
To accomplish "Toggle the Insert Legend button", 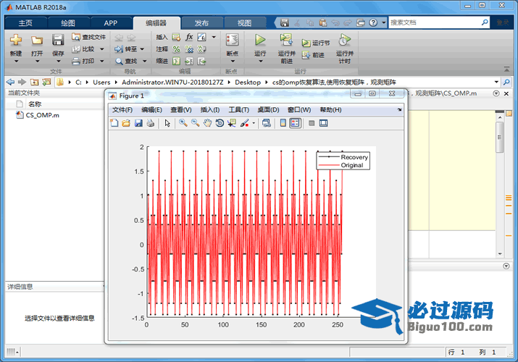I will coord(295,123).
